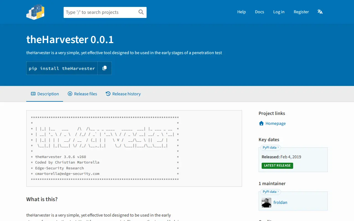354x221 pixels.
Task: Click the Homepage house icon
Action: pyautogui.click(x=261, y=123)
